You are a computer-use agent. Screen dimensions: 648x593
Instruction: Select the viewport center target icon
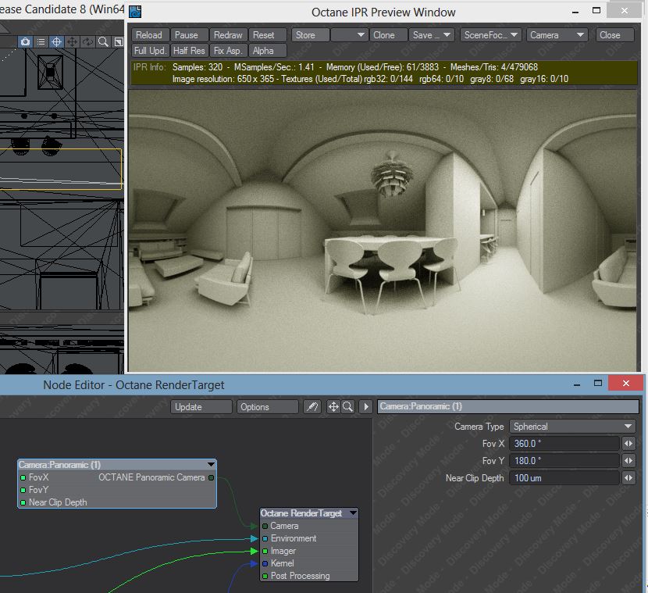(57, 42)
